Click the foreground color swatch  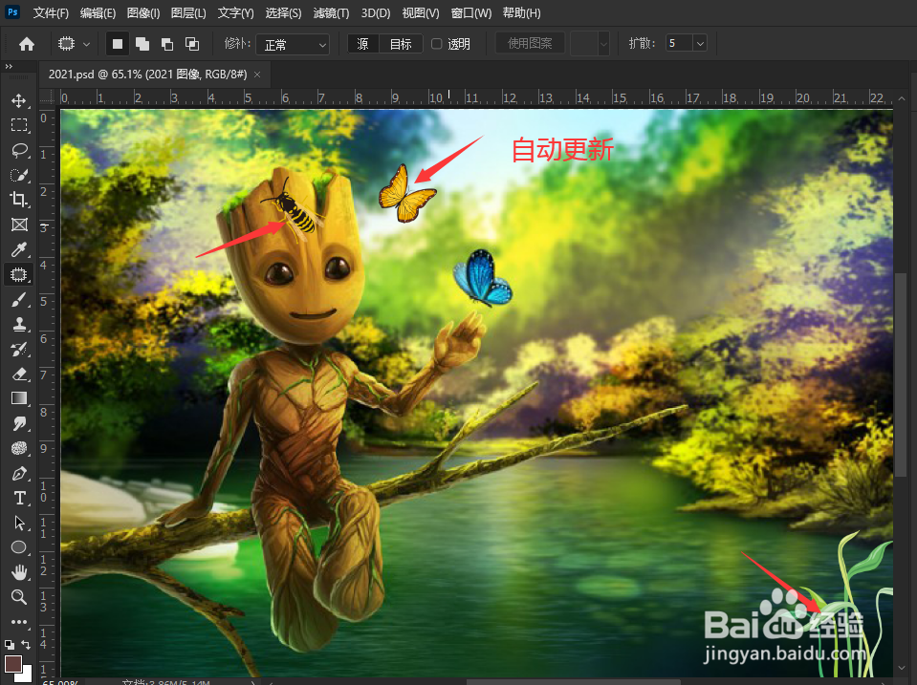(12, 664)
